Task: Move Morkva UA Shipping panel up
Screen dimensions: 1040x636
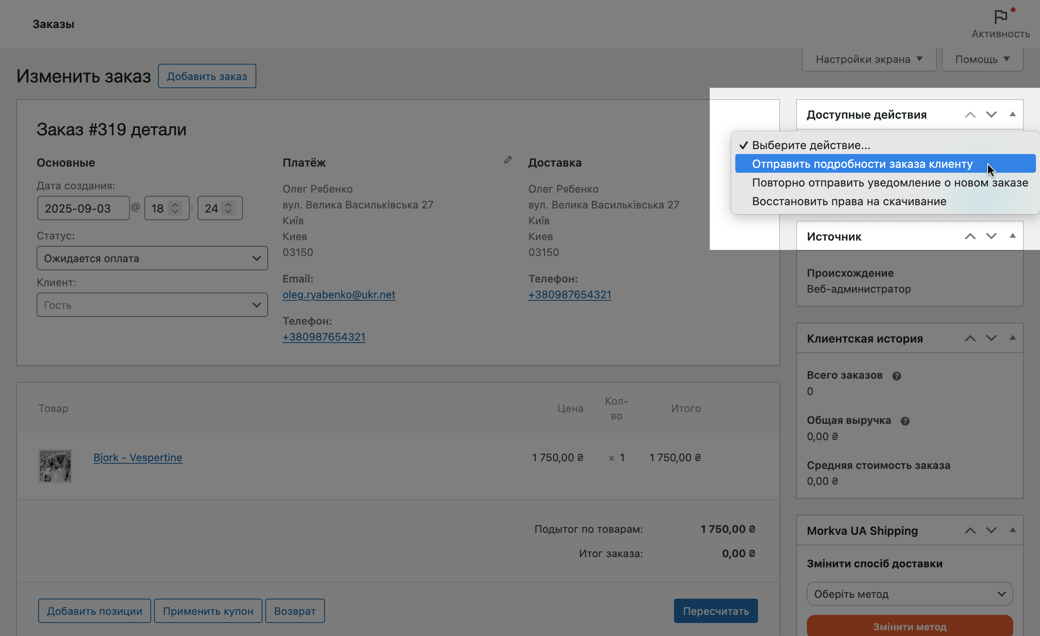Action: point(970,531)
